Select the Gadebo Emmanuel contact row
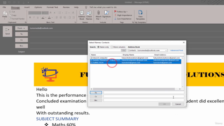Image resolution: width=224 pixels, height=126 pixels. point(135,60)
